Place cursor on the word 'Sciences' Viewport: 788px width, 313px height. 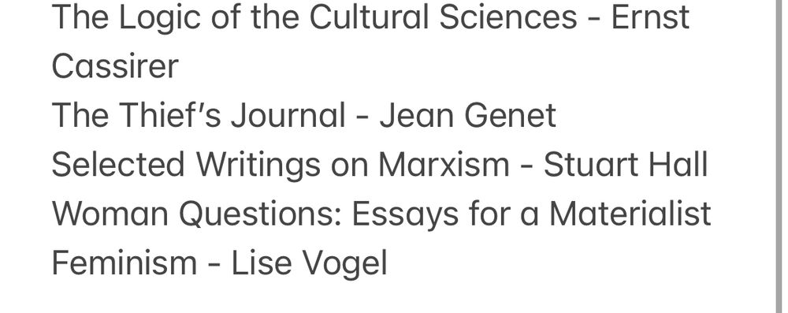tap(508, 17)
